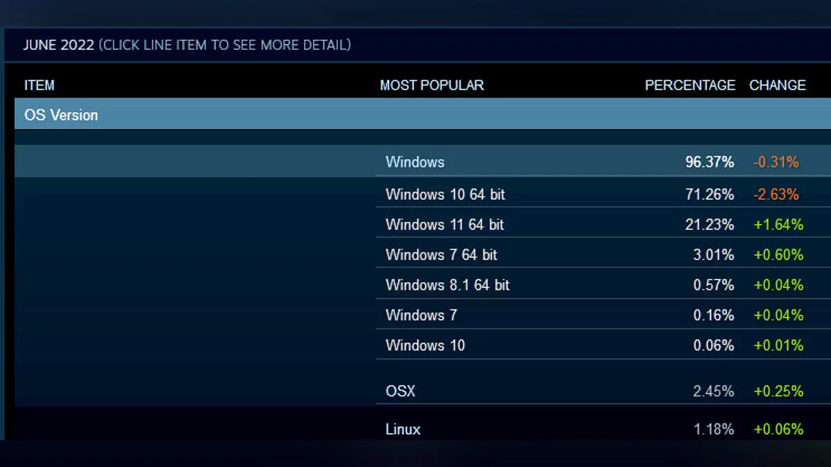Select the Linux row label
The height and width of the screenshot is (467, 831).
[x=403, y=429]
